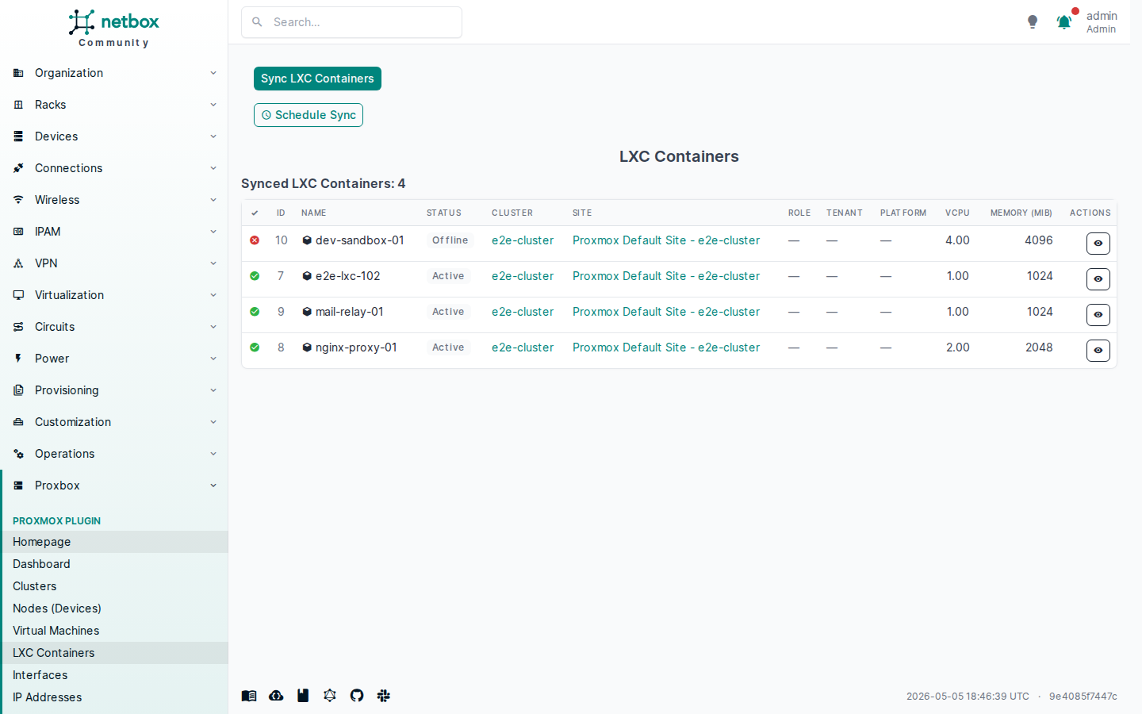
Task: Click the Operations sidebar icon
Action: click(x=18, y=454)
